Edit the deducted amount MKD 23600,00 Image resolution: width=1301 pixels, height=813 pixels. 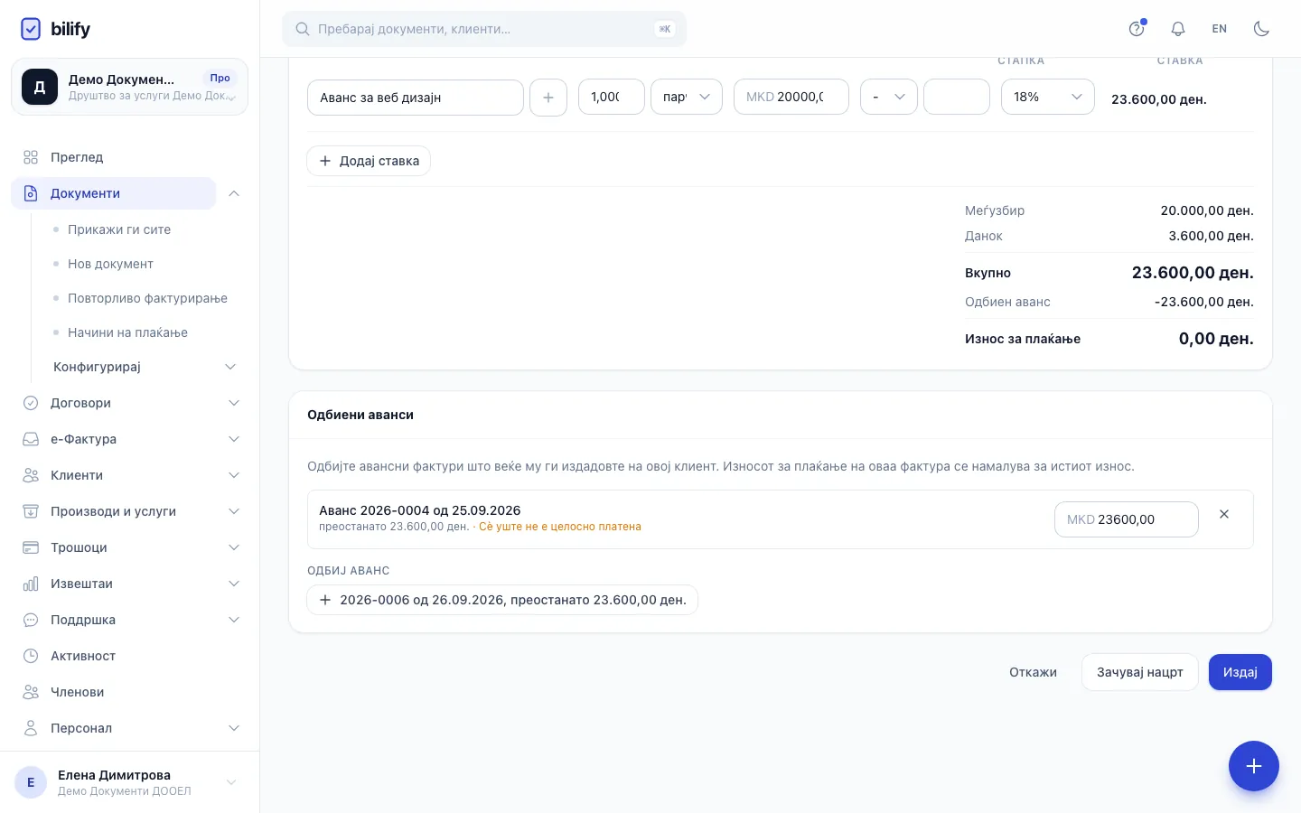1127,519
